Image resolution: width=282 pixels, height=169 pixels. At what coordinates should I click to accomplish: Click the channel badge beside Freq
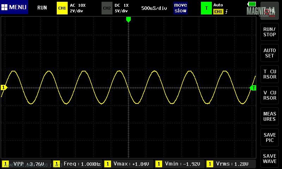tap(57, 164)
